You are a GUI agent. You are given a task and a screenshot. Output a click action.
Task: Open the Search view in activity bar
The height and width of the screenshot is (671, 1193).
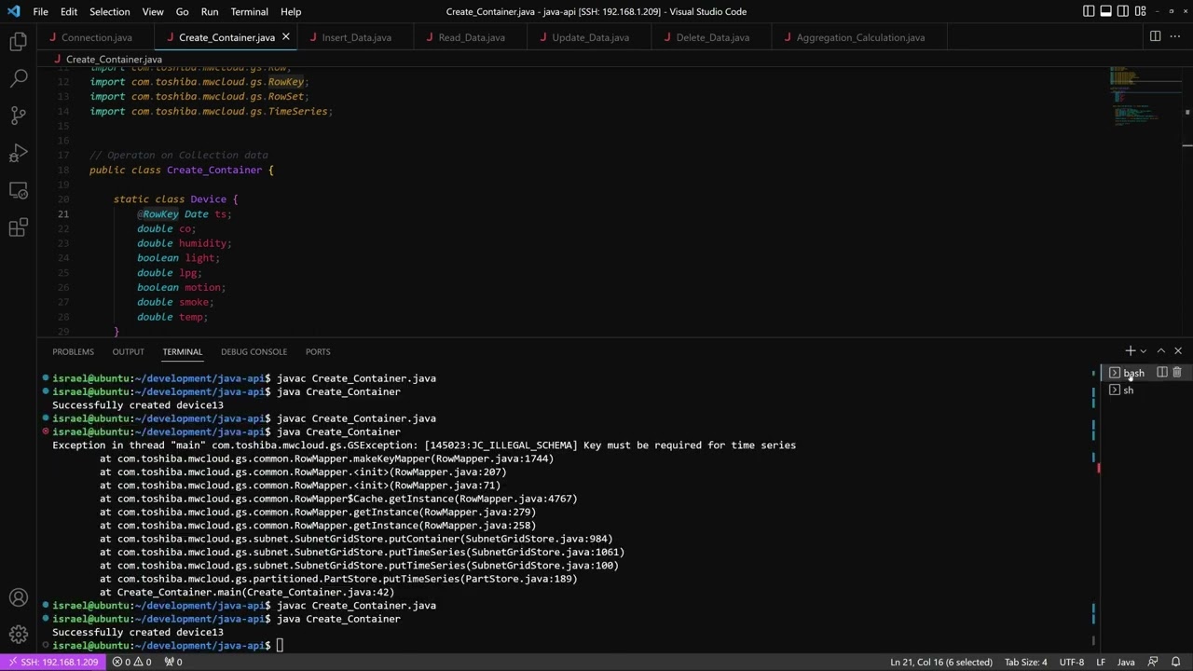point(18,79)
